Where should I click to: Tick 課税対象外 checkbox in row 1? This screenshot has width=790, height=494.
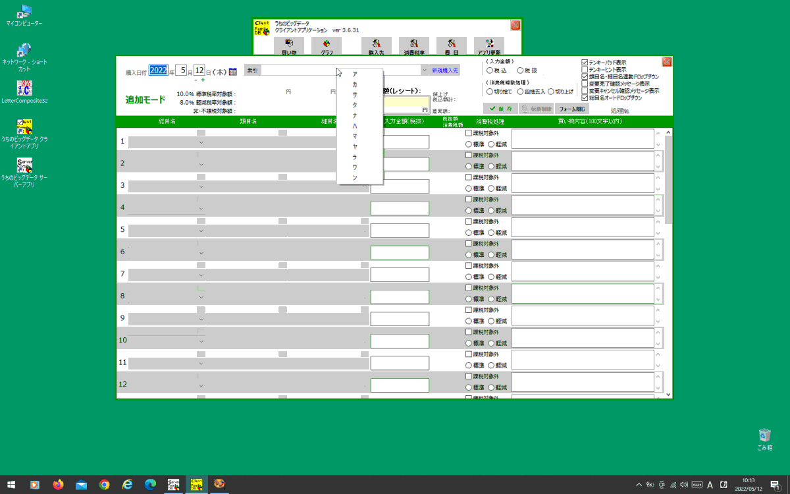click(469, 133)
